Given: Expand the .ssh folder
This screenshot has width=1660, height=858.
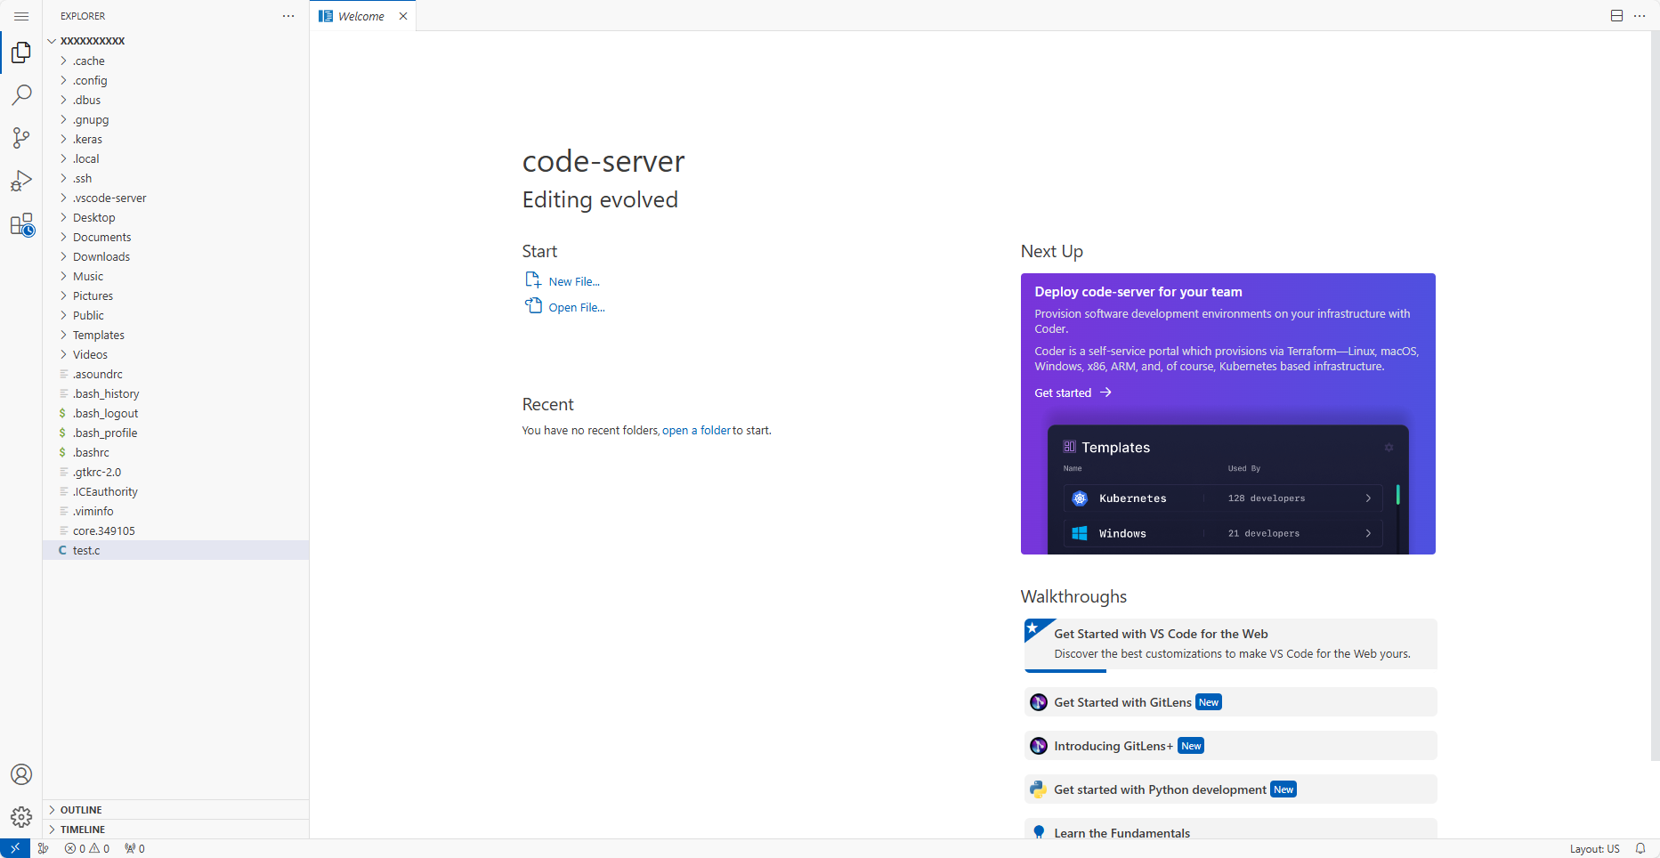Looking at the screenshot, I should [175, 178].
